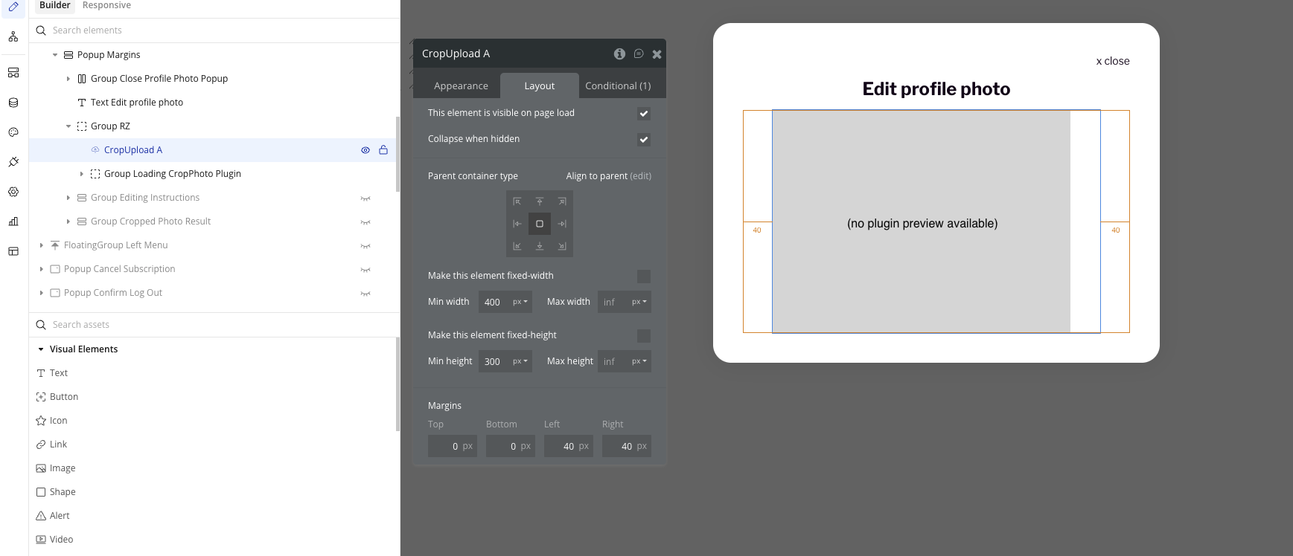Viewport: 1293px width, 556px height.
Task: Align element to the top-left of parent
Action: click(517, 201)
